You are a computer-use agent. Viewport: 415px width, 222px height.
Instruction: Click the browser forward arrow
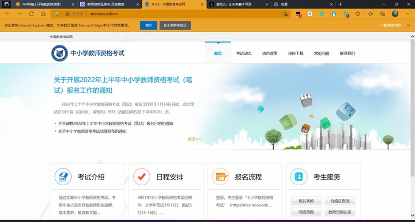(x=20, y=14)
